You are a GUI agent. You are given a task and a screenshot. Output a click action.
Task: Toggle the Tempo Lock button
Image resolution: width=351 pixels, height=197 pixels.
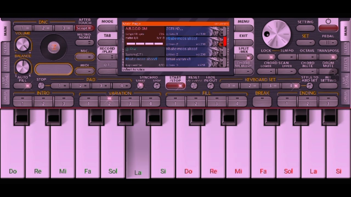[266, 57]
